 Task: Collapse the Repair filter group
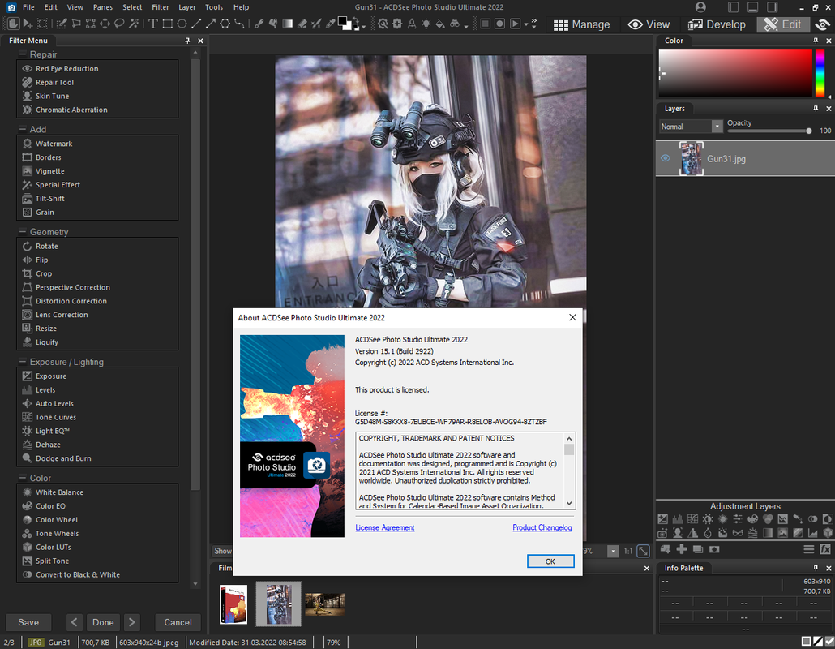(x=22, y=54)
